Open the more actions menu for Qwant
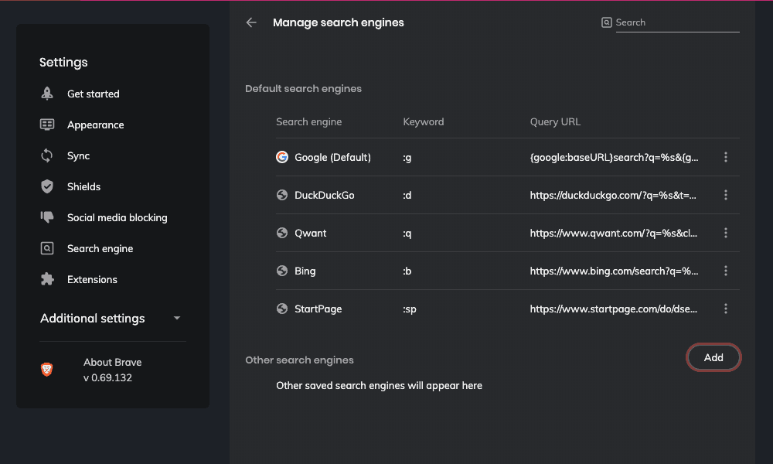 tap(726, 234)
